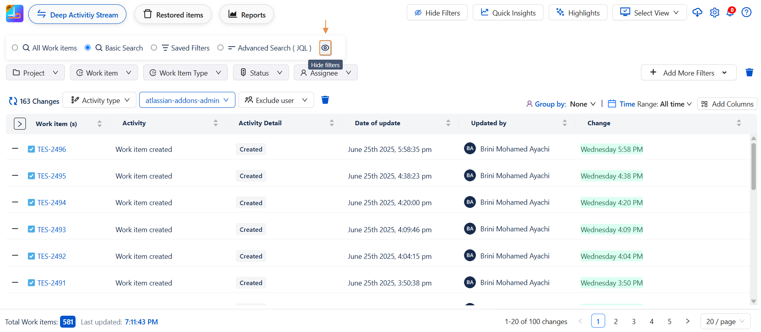Screen dimensions: 761x332
Task: Click the help question mark icon
Action: click(x=746, y=13)
